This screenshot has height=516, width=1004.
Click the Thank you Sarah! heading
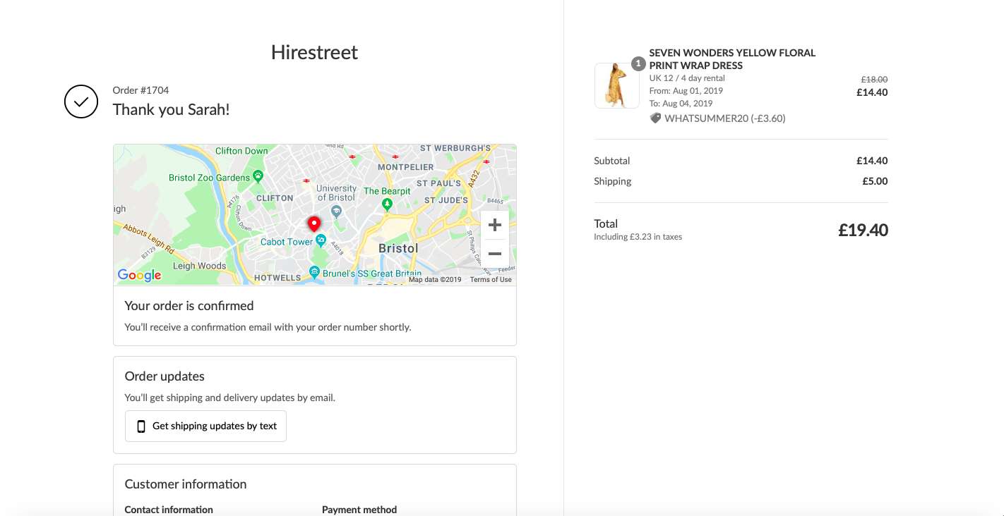pos(171,109)
